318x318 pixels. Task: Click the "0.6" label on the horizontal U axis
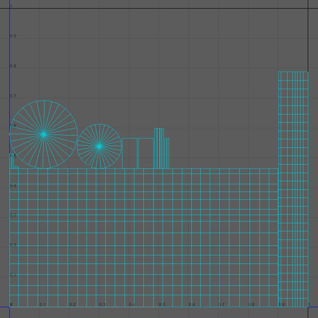192,304
